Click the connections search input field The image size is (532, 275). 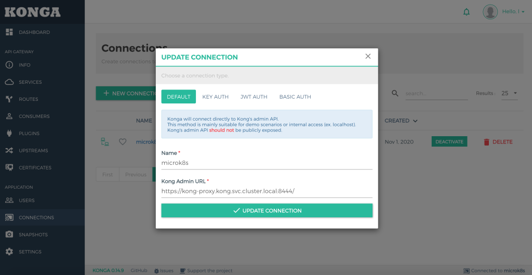[x=436, y=94]
